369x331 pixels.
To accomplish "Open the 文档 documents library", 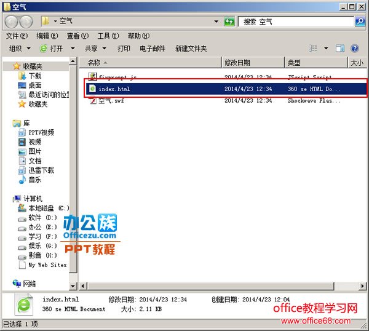I will [x=30, y=161].
